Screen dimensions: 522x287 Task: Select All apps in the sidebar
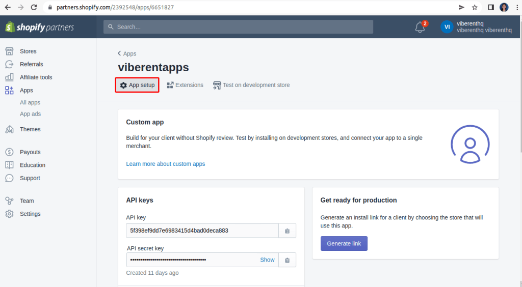coord(30,102)
